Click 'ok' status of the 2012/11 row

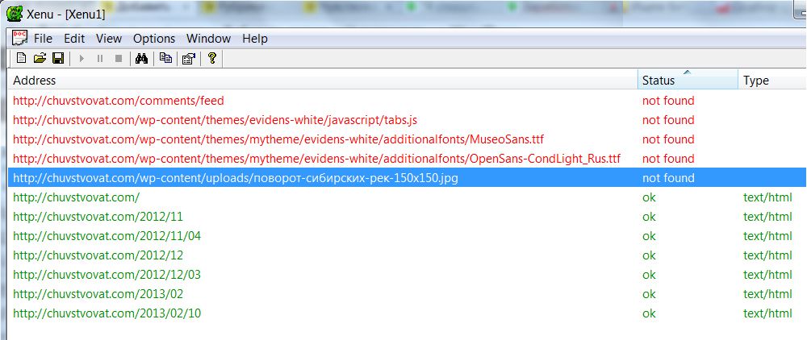coord(649,217)
